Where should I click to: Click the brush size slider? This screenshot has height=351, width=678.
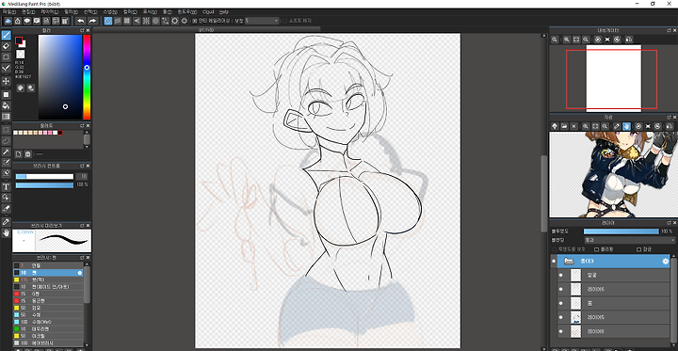point(44,176)
